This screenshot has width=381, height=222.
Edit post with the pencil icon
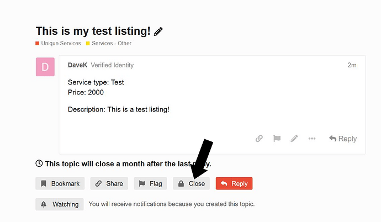(x=294, y=139)
